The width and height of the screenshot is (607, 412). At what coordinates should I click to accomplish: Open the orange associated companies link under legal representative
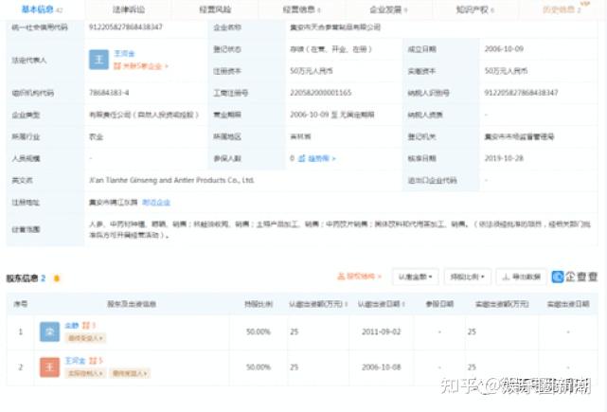pyautogui.click(x=141, y=66)
